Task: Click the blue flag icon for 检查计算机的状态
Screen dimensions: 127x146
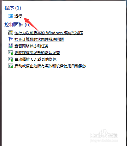Action: click(x=11, y=39)
